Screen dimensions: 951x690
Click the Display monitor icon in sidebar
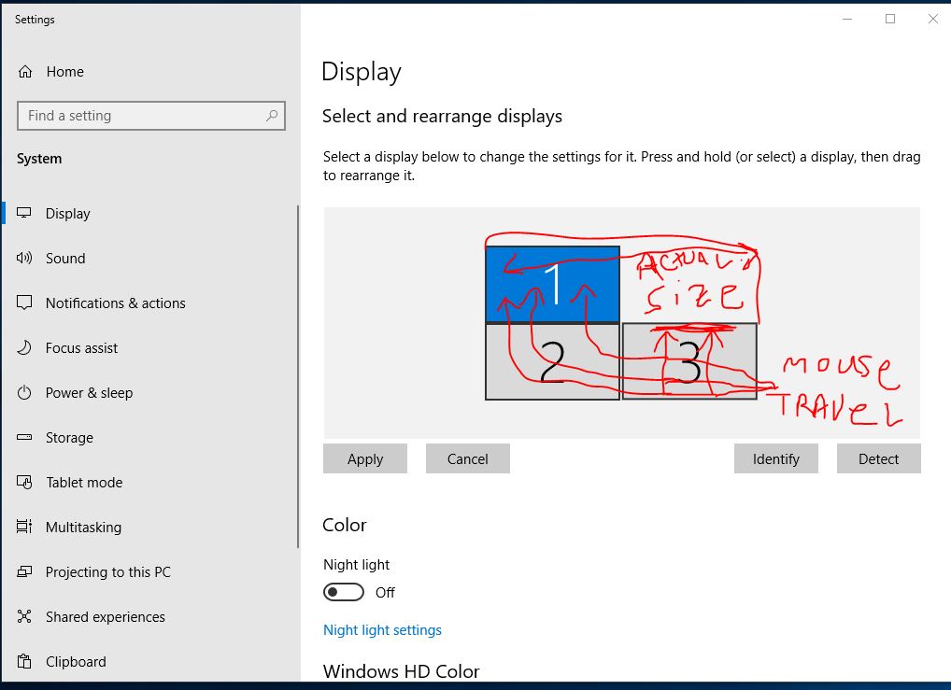pos(24,213)
